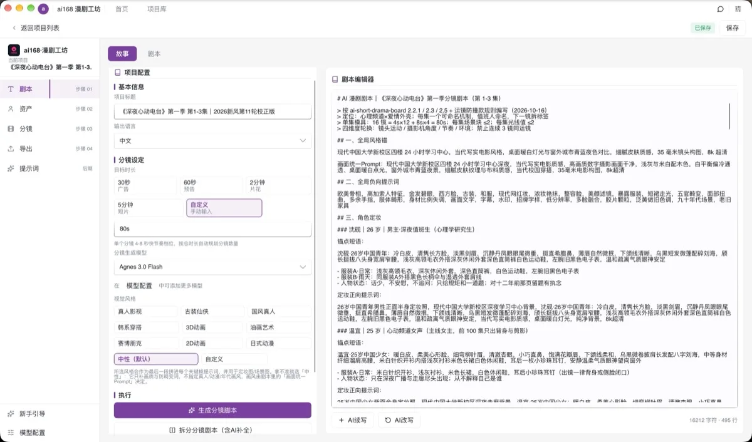Click the 分镜 film icon in sidebar
The image size is (752, 442).
tap(11, 128)
